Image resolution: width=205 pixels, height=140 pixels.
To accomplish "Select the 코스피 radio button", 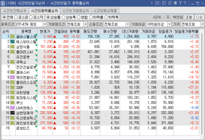I will [x=16, y=17].
